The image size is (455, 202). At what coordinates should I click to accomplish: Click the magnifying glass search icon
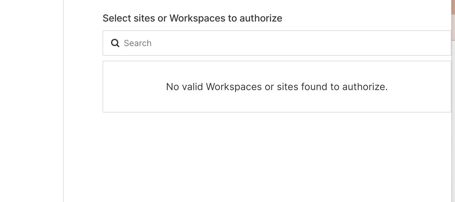[x=115, y=43]
